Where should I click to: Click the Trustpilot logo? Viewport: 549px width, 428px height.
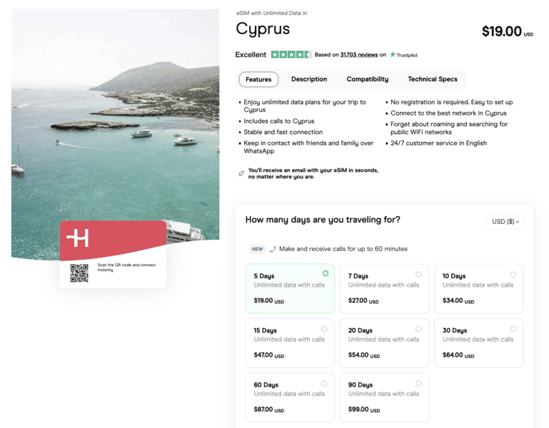tap(403, 55)
